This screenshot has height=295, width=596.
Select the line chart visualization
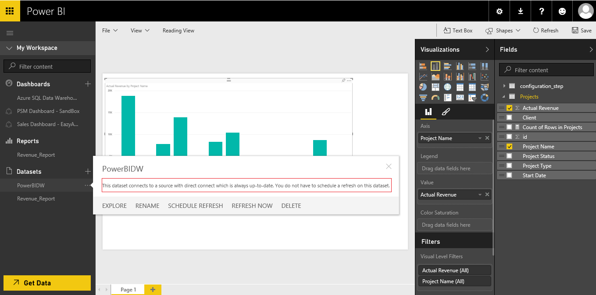click(423, 77)
